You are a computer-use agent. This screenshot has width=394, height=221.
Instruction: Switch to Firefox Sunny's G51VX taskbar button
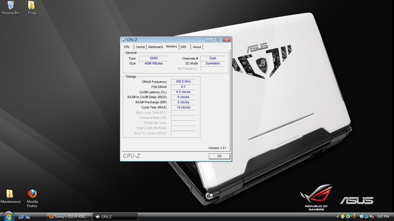(x=69, y=217)
